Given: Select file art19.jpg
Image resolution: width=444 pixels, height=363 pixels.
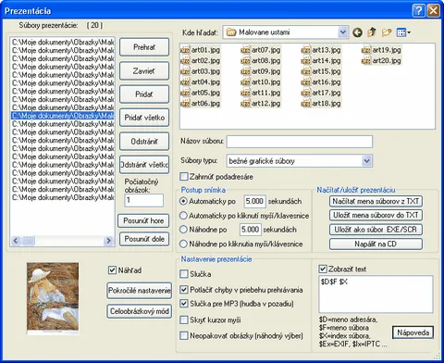Looking at the screenshot, I should tap(381, 50).
